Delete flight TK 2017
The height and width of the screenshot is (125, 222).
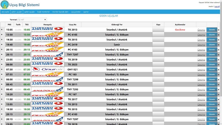click(x=218, y=100)
